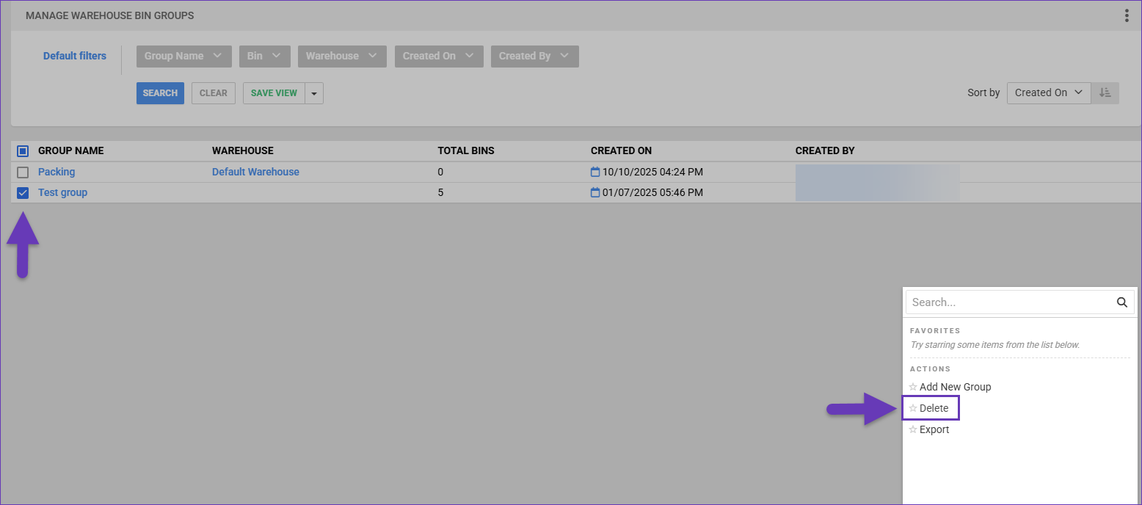Open the Warehouse filter dropdown
The height and width of the screenshot is (505, 1142).
(x=341, y=57)
